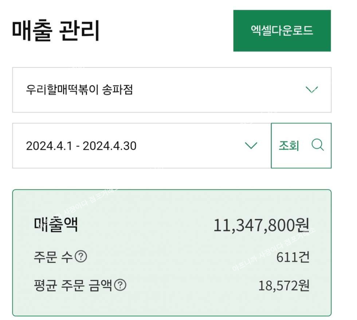Open the help icon beside 평균 주문 금액

click(120, 285)
